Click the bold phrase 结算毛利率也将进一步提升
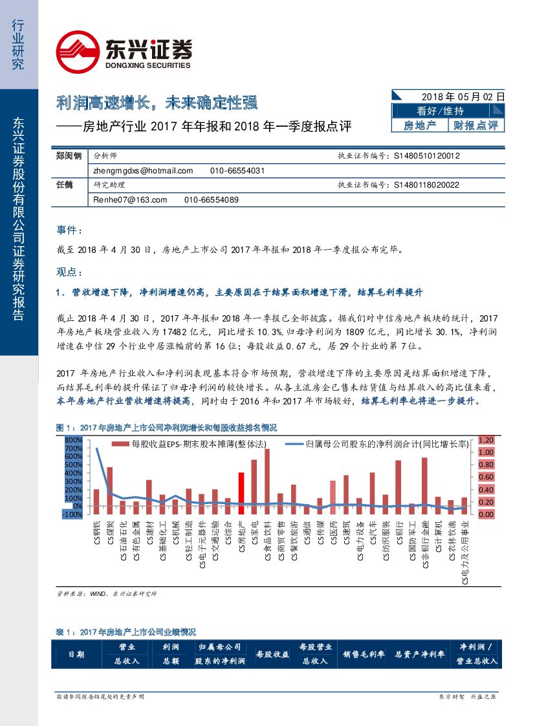The image size is (535, 726). point(418,401)
